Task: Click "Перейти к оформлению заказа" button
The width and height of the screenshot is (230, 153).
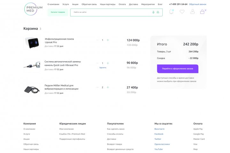Action: (178, 69)
